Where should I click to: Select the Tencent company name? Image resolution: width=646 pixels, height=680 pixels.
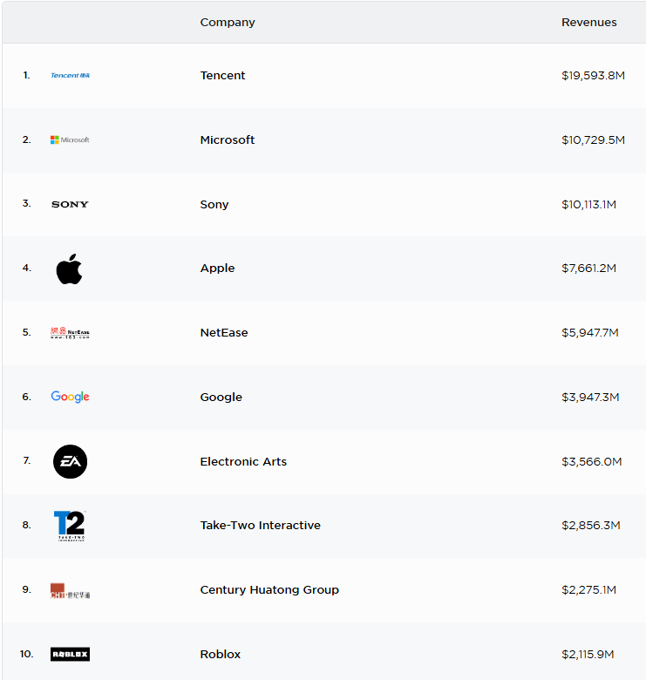click(222, 76)
